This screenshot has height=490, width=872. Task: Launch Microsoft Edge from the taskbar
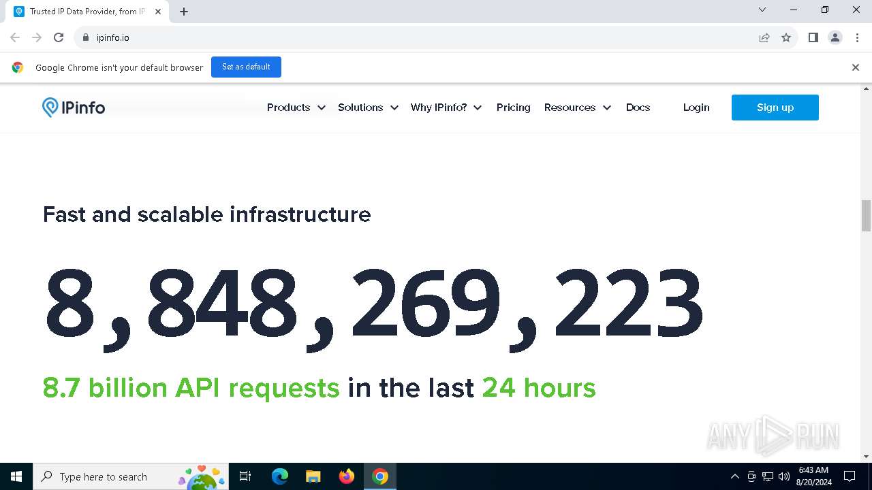click(x=280, y=476)
